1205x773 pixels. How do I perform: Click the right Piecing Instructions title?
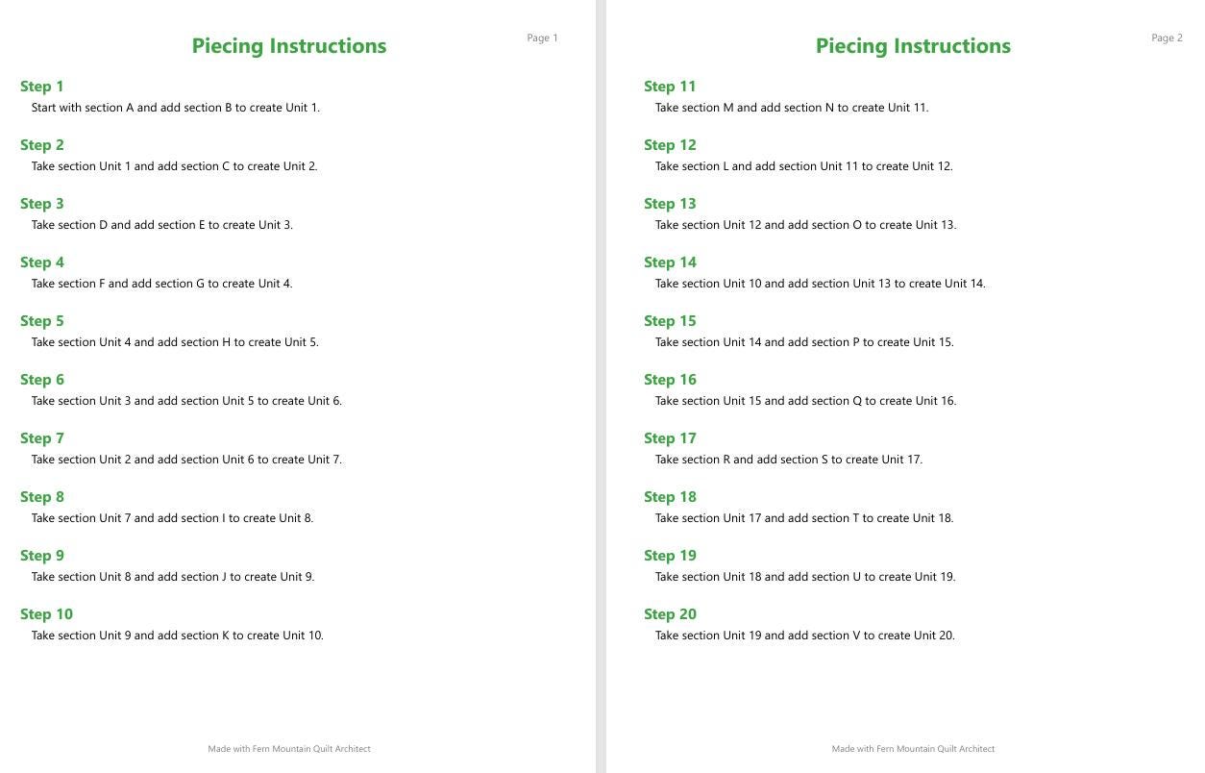coord(913,46)
